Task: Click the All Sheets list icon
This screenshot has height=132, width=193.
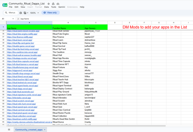Action: [9, 129]
